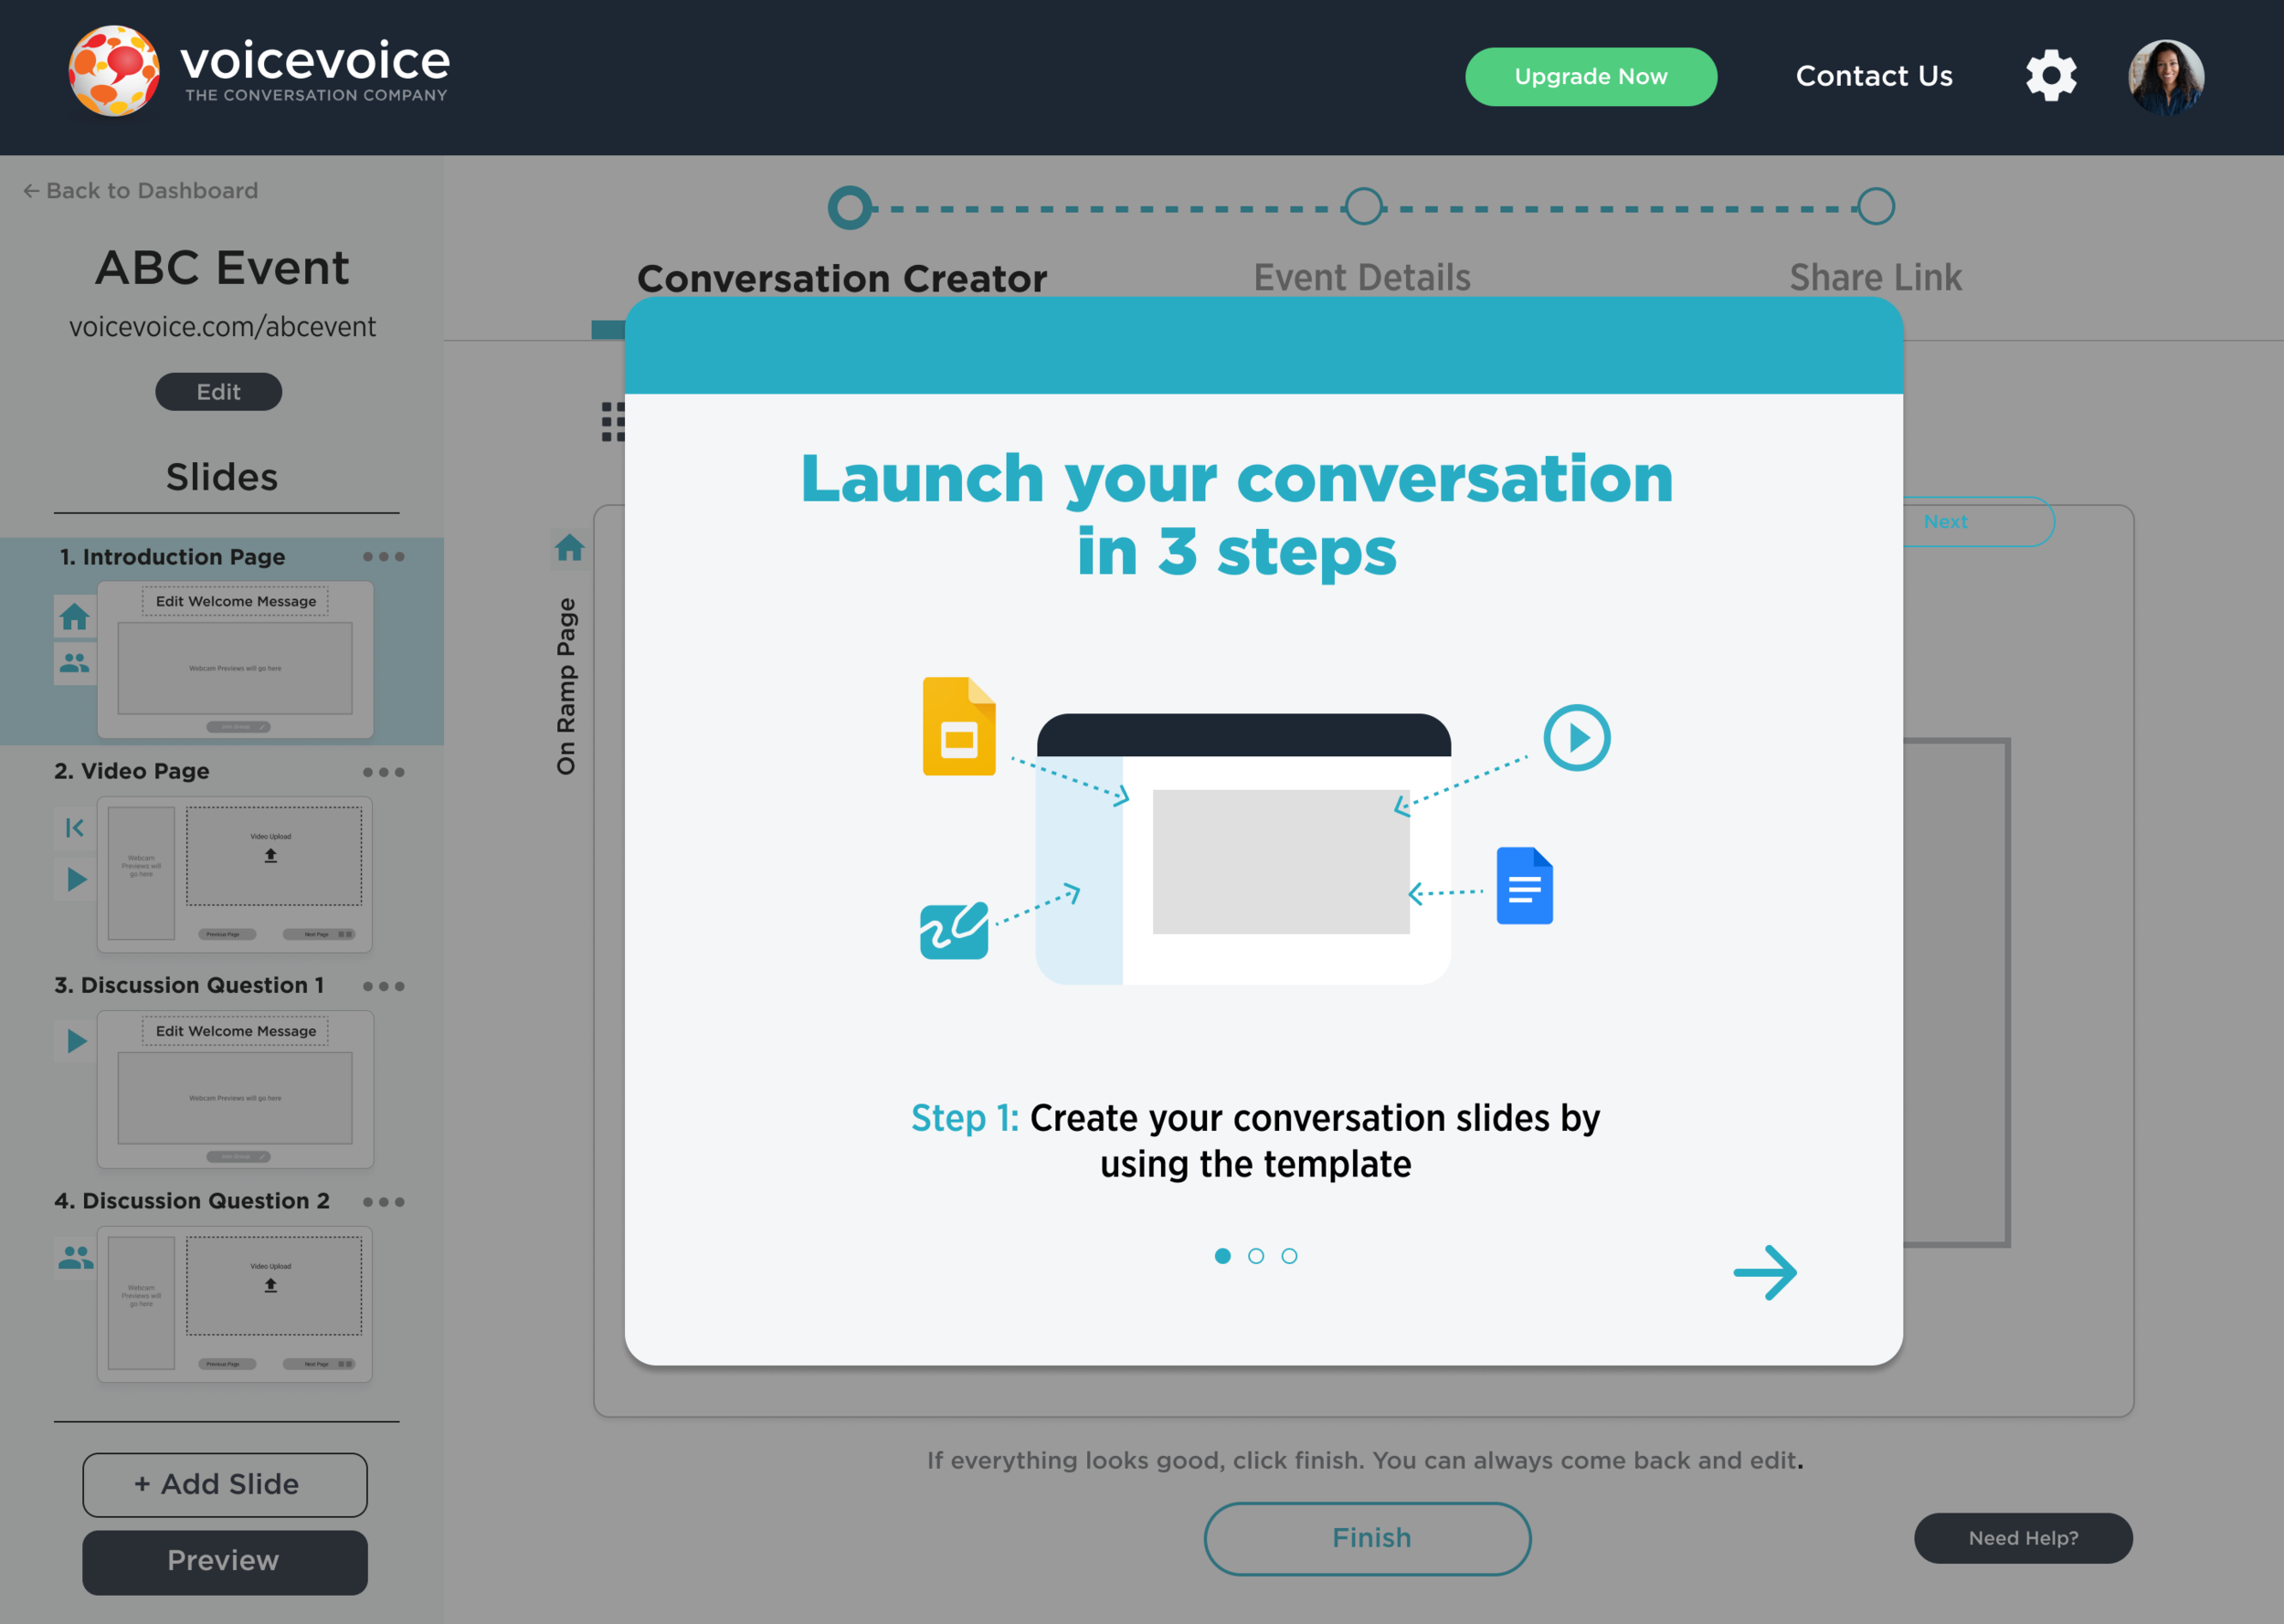This screenshot has width=2284, height=1624.
Task: Select the first dot in the modal pager
Action: [x=1222, y=1256]
